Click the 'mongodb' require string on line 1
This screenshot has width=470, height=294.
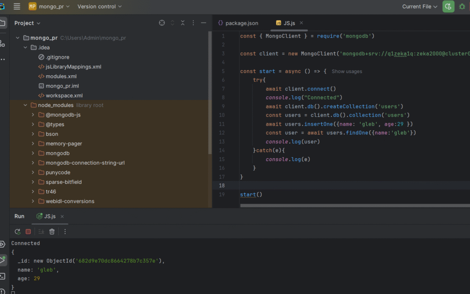pyautogui.click(x=357, y=36)
